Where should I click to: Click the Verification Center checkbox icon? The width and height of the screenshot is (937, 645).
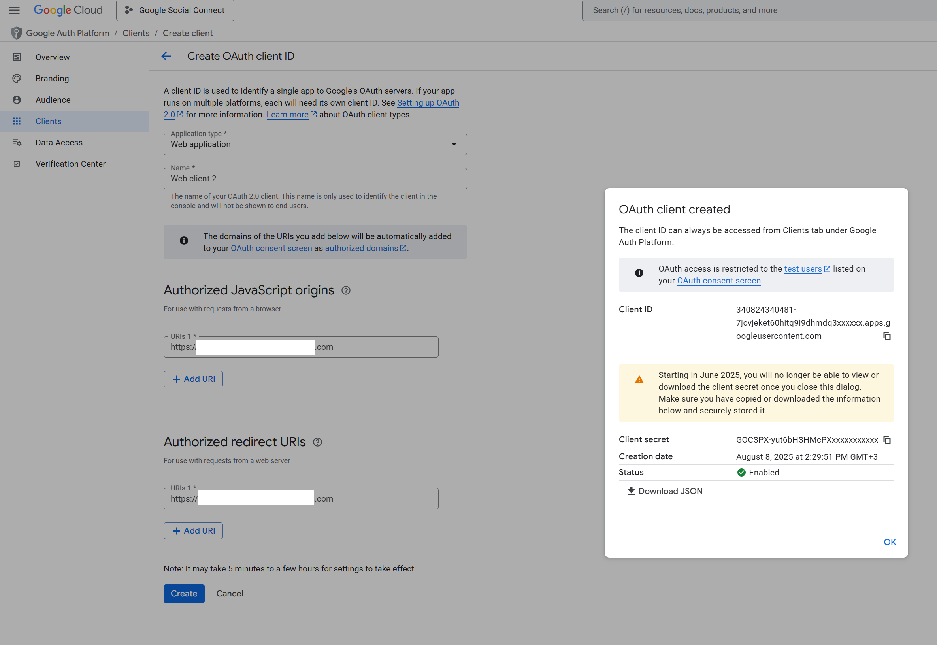point(17,164)
